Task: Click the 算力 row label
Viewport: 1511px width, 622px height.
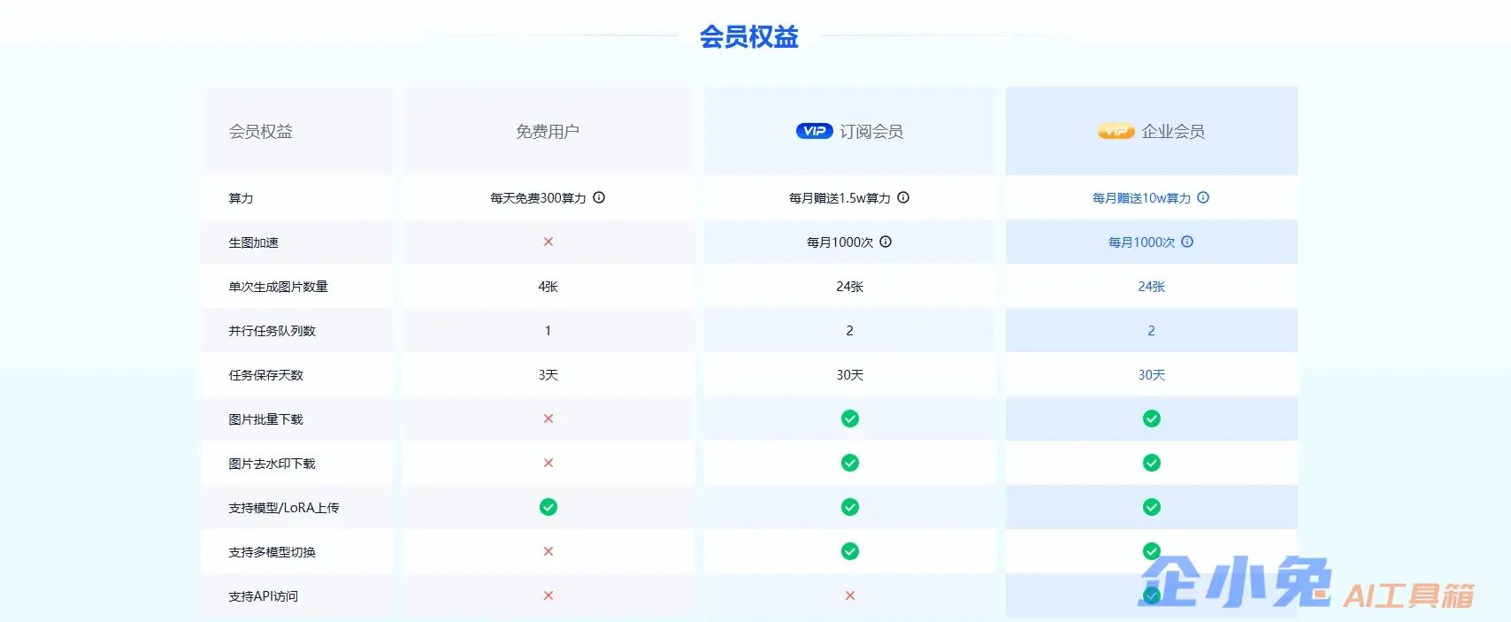Action: 241,198
